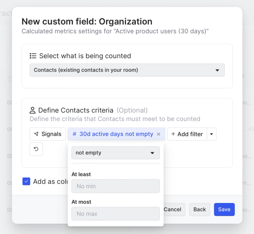Click the hash icon on the filter chip

(74, 134)
